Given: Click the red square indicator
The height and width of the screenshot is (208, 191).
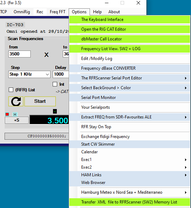Looking at the screenshot, I should click(7, 114).
